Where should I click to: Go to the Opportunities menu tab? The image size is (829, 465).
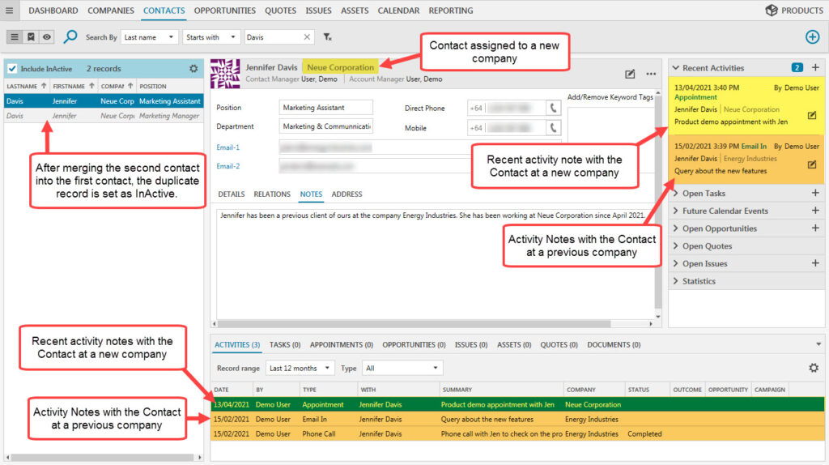(x=224, y=11)
